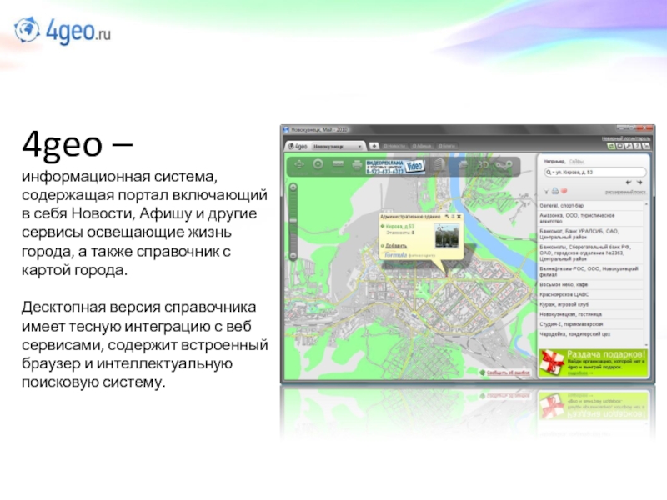667x500 pixels.
Task: Click the 4geo.ru logo on the slide
Action: (x=63, y=31)
